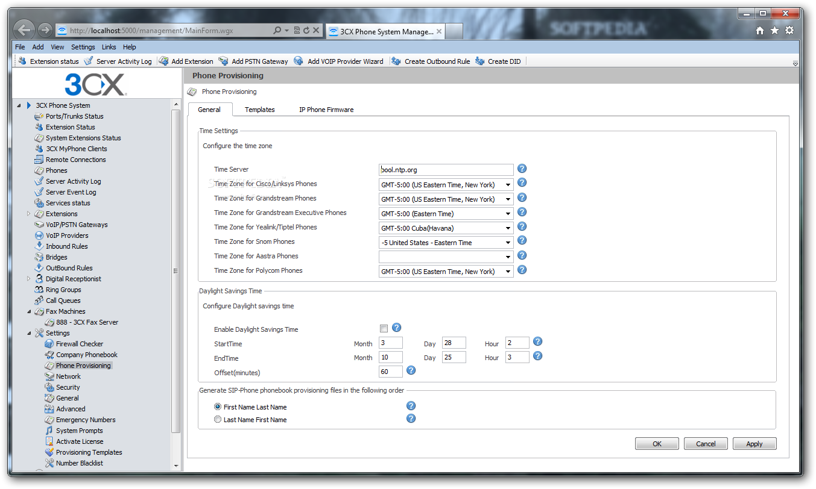Open Snom Phones time zone dropdown
Screen dimensions: 816x489
coord(446,243)
